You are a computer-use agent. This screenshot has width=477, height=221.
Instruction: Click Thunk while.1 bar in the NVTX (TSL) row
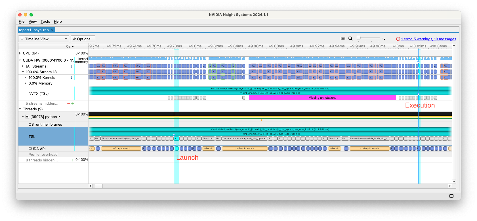point(270,93)
